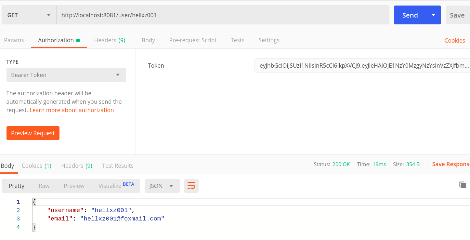This screenshot has height=240, width=470.
Task: Select the Pre-request Script tab
Action: click(x=193, y=40)
